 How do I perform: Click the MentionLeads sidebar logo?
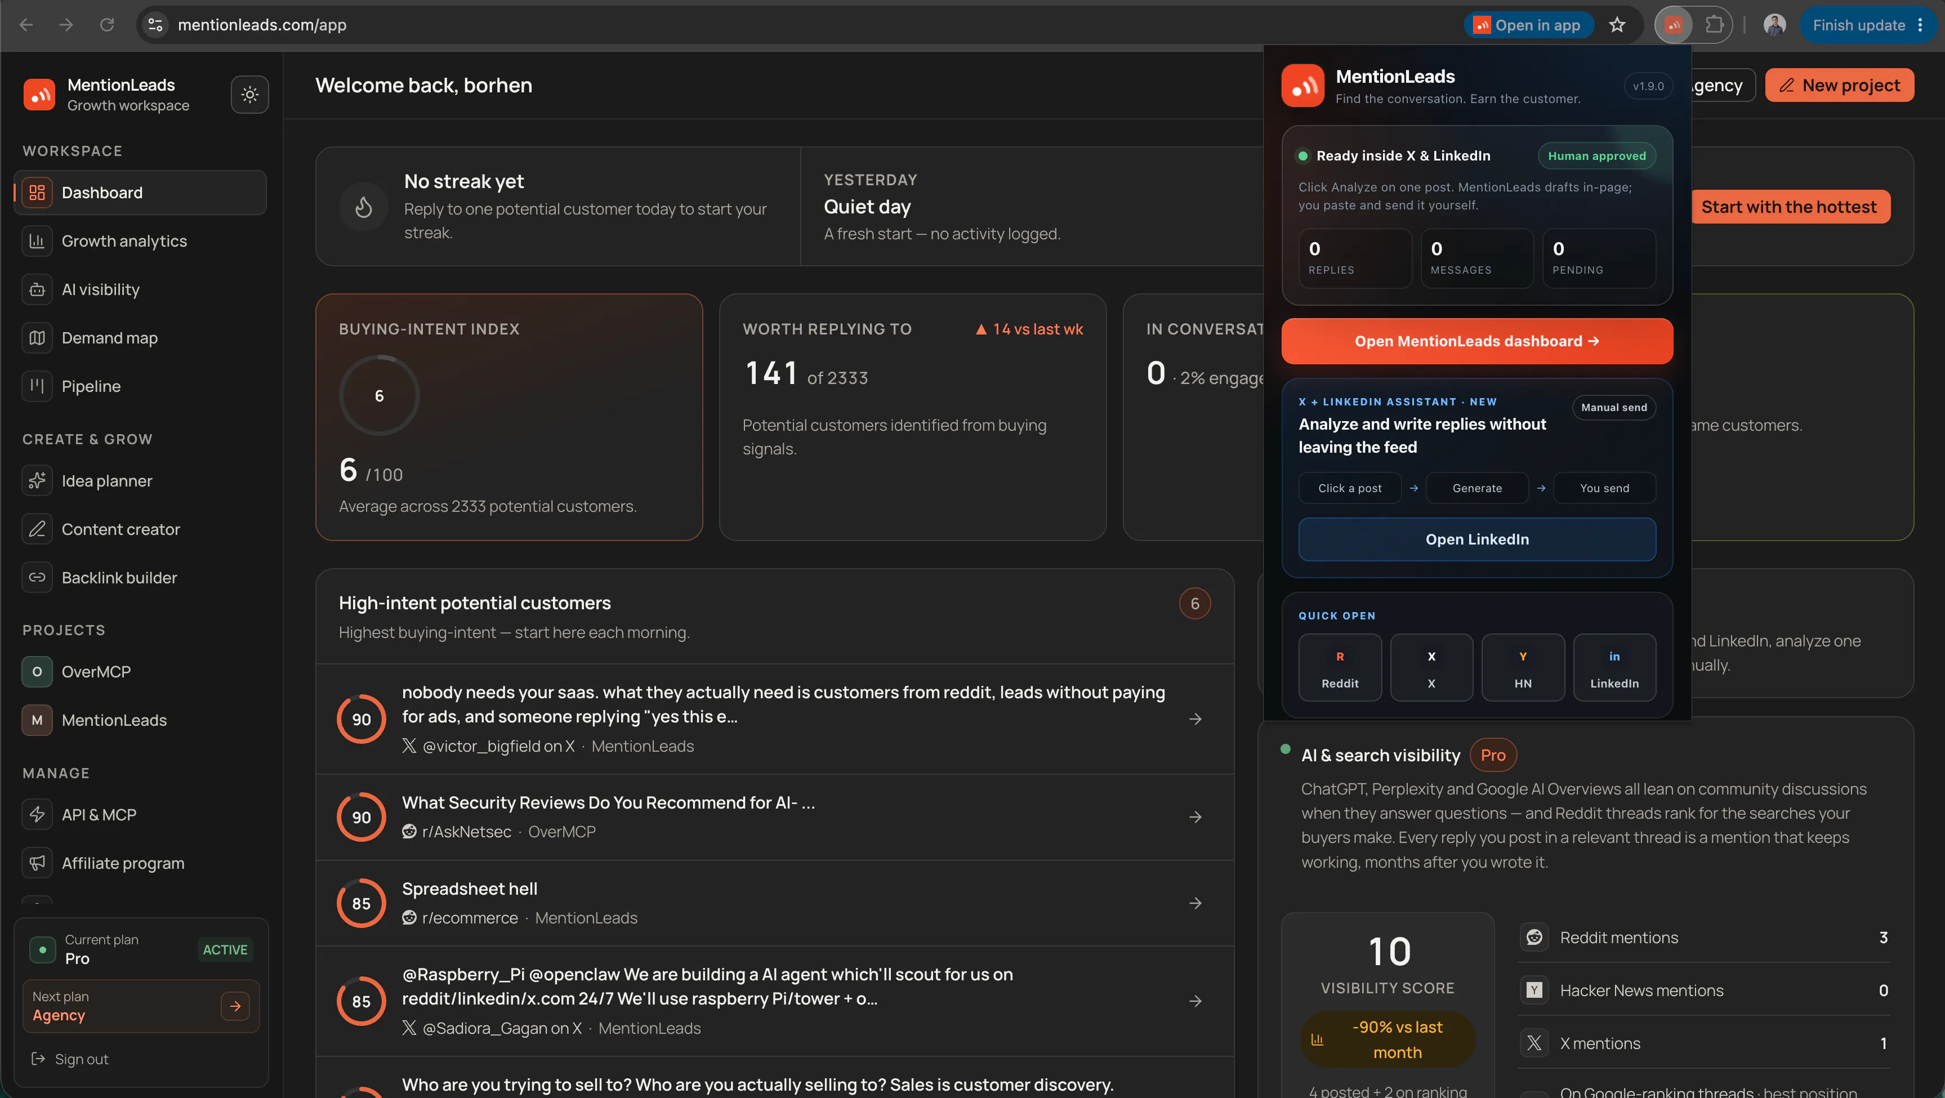click(x=39, y=95)
